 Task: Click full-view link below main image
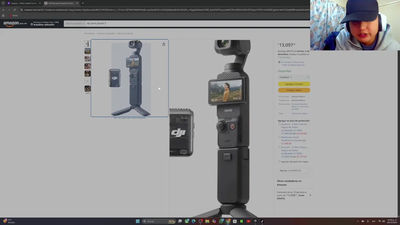(x=129, y=118)
